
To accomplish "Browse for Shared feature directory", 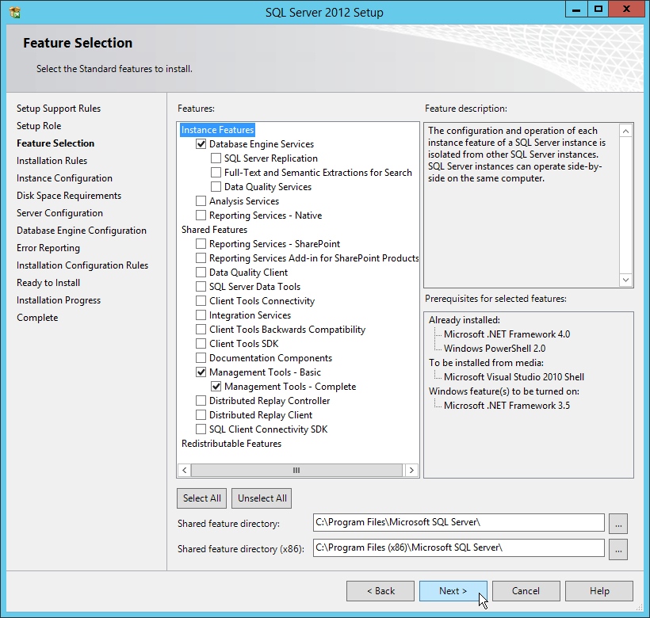I will 618,524.
